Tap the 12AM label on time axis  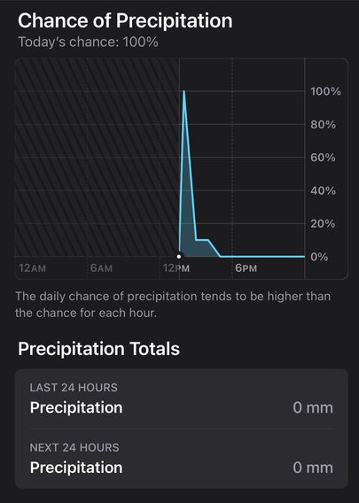(32, 268)
